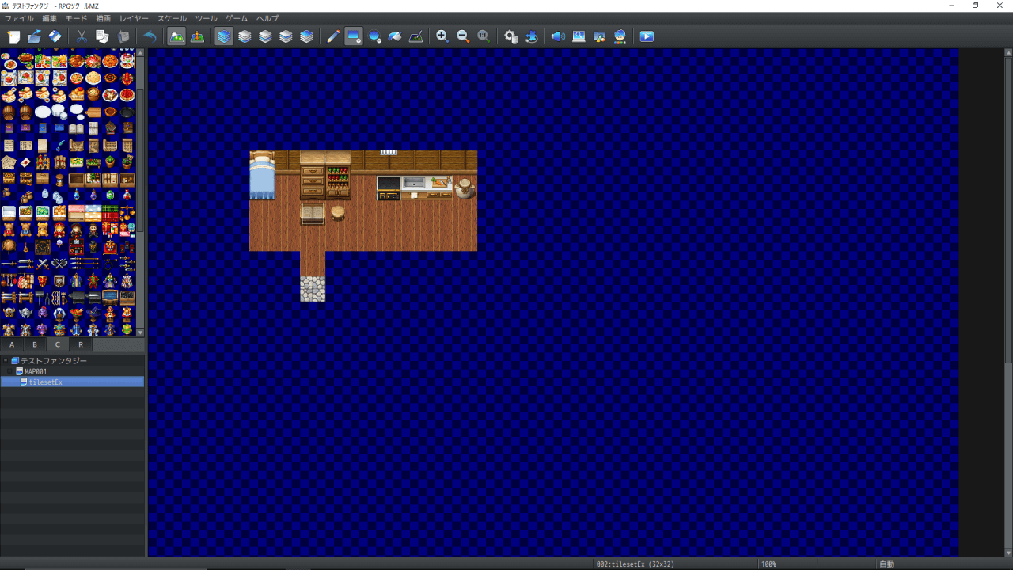Select the Rectangle drawing tool
The height and width of the screenshot is (570, 1013).
tap(354, 36)
